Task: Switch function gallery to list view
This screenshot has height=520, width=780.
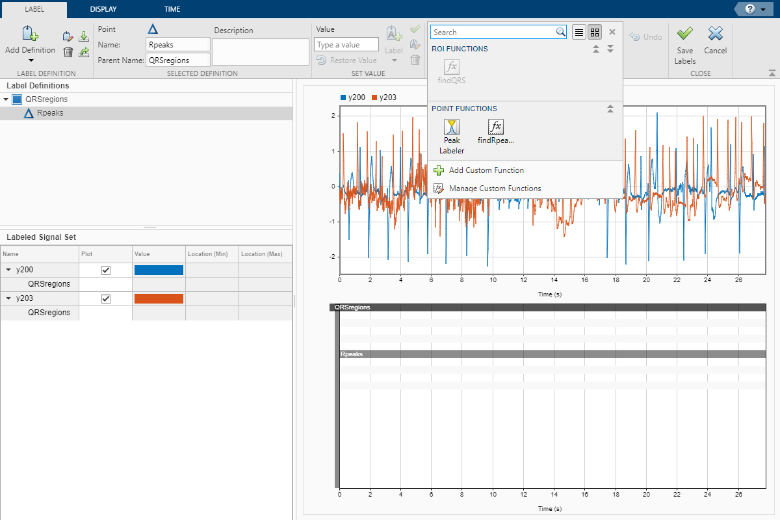Action: coord(579,32)
